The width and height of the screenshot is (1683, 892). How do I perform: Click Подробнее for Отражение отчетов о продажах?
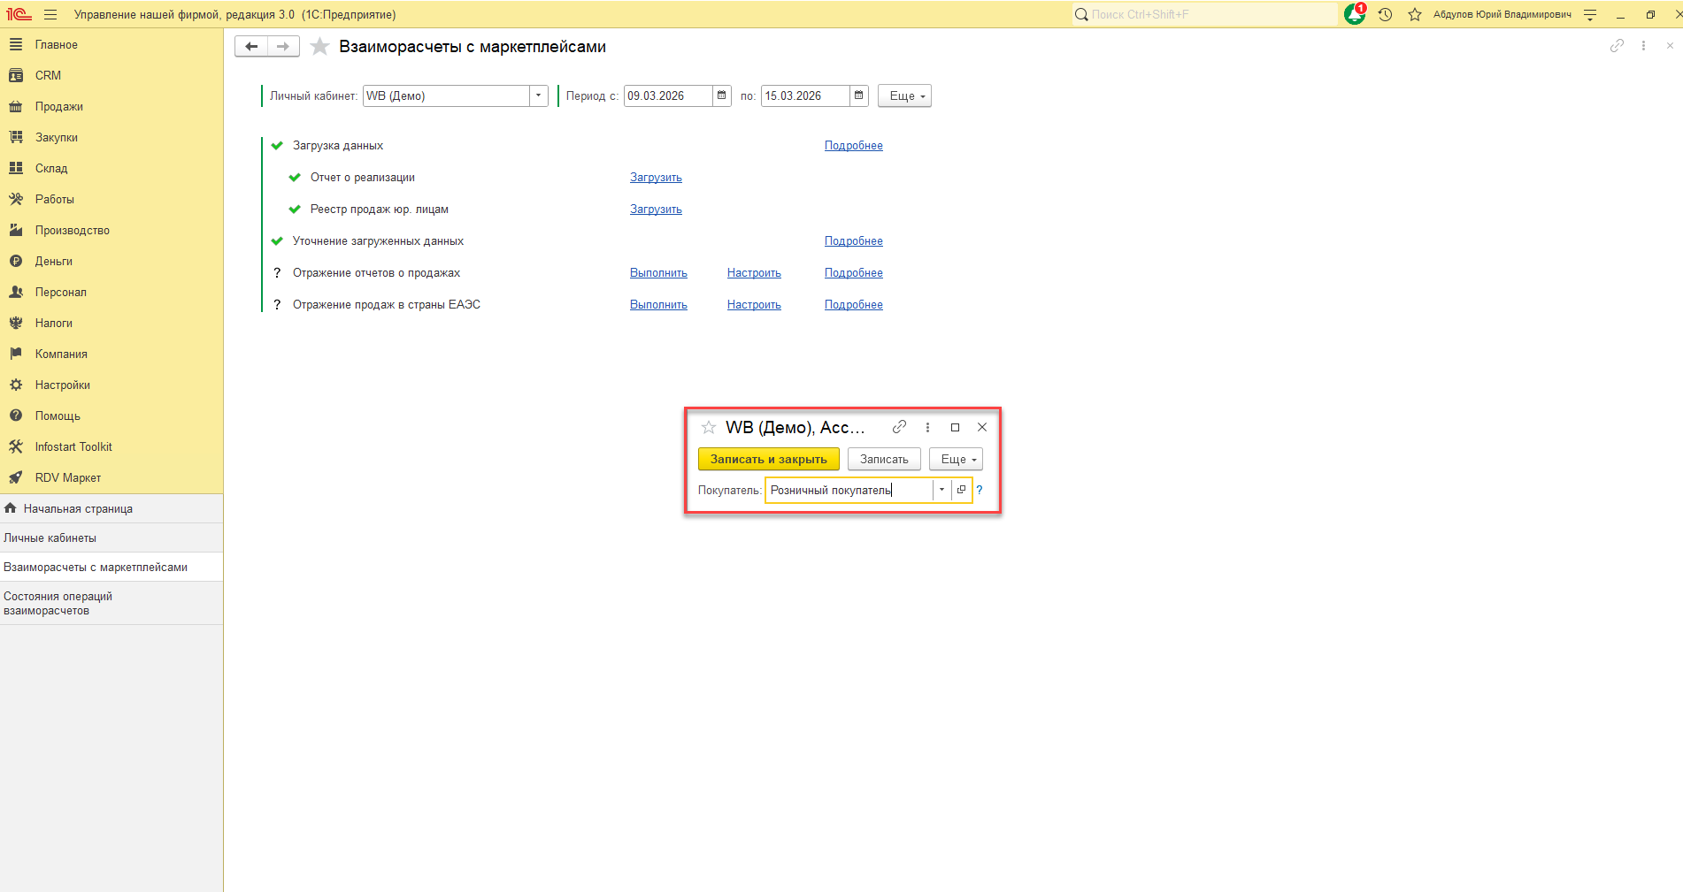(854, 273)
